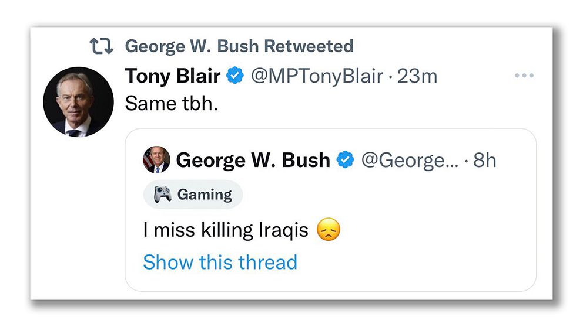The width and height of the screenshot is (583, 327).
Task: Click the 8h timestamp in the quoted tweet
Action: tap(484, 160)
